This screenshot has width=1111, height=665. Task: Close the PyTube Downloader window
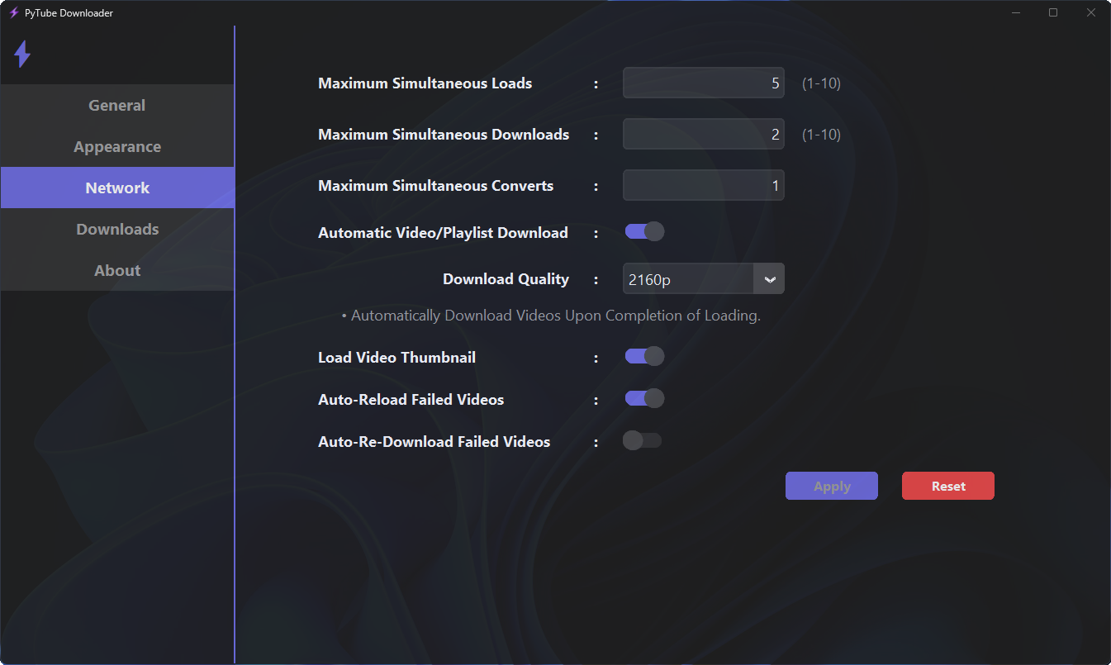[x=1091, y=12]
